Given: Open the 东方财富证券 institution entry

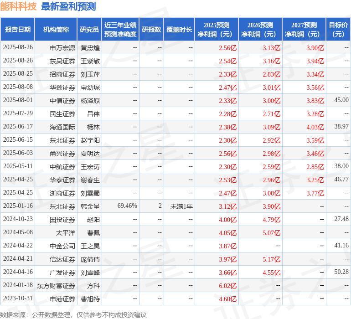Looking at the screenshot, I should pos(56,285).
